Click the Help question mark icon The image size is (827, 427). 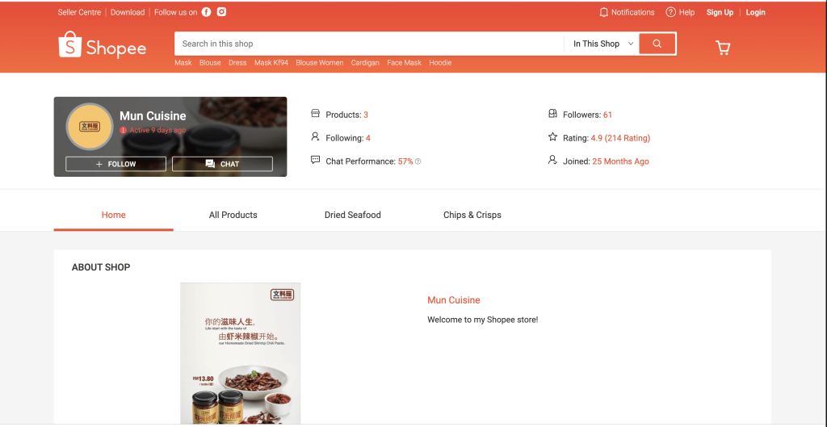pos(670,12)
